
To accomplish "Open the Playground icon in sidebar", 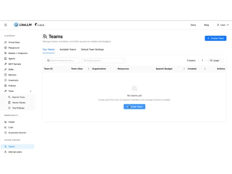I will click(6, 48).
